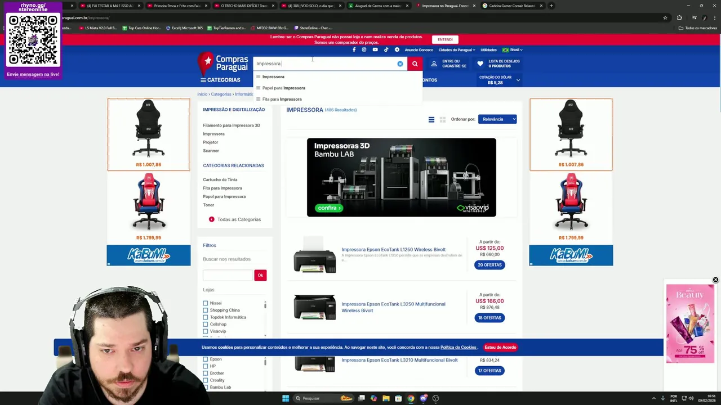
Task: Show hidden system tray icons
Action: (654, 398)
